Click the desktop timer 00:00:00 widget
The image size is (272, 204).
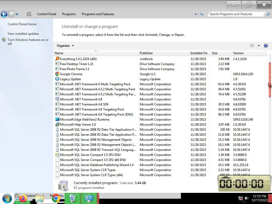point(244,183)
